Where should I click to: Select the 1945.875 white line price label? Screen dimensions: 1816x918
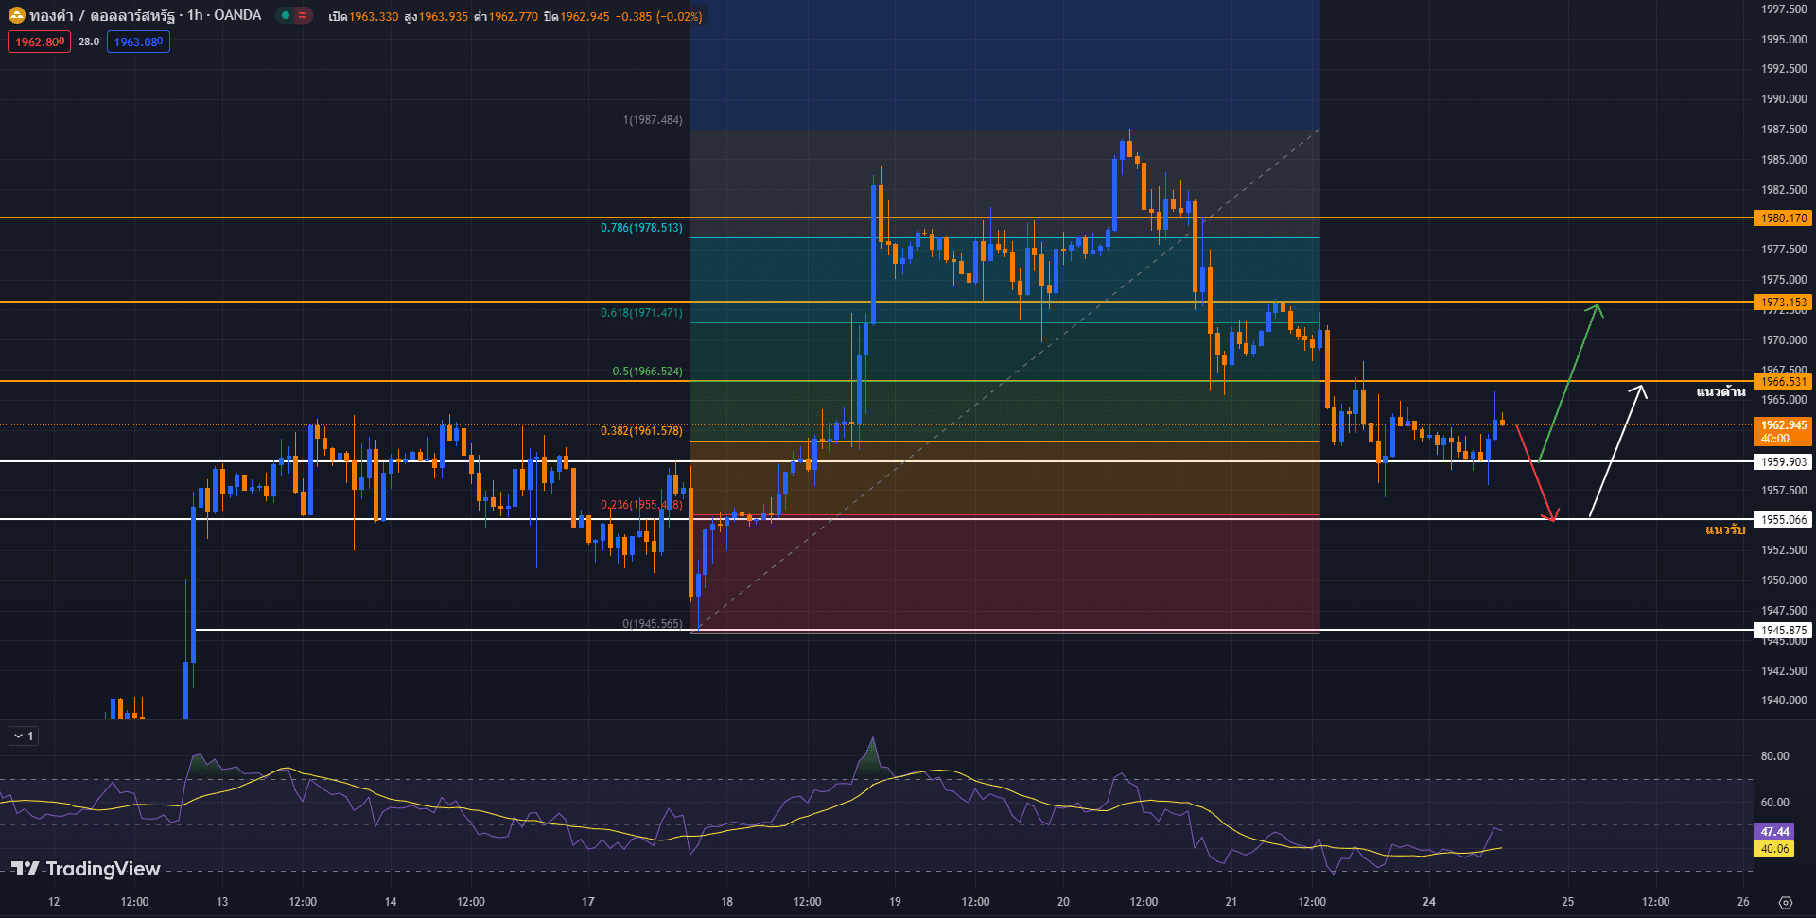[x=1783, y=631]
